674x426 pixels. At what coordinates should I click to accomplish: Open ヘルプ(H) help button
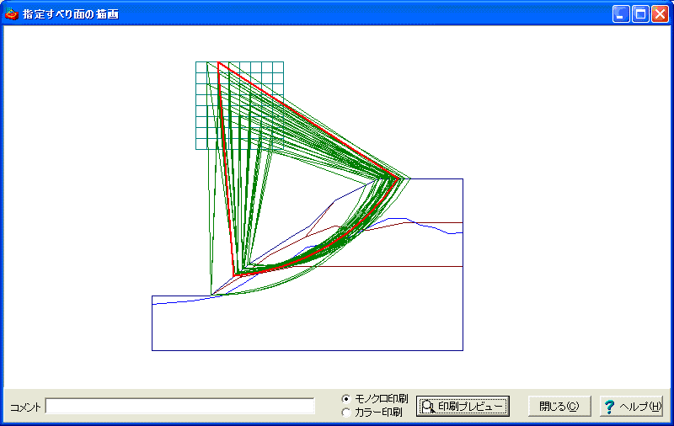[631, 407]
